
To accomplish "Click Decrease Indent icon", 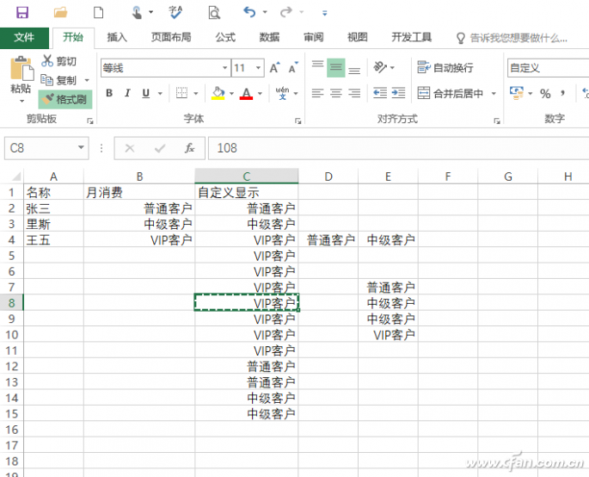I will (x=380, y=93).
